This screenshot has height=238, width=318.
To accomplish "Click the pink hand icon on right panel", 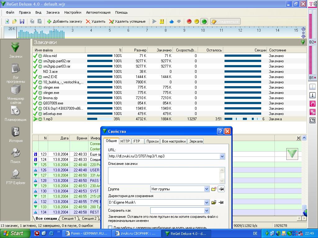I will [312, 104].
